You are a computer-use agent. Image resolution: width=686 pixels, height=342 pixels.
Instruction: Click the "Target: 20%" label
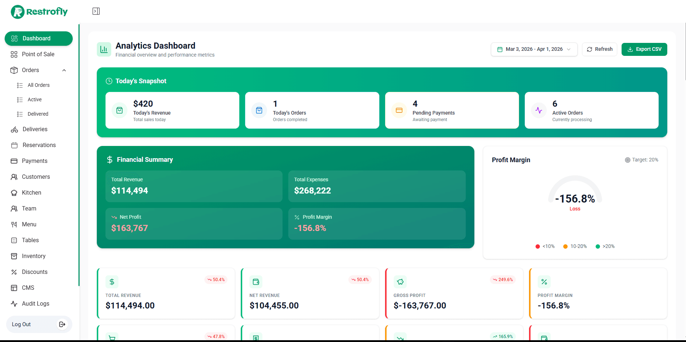[x=645, y=160]
